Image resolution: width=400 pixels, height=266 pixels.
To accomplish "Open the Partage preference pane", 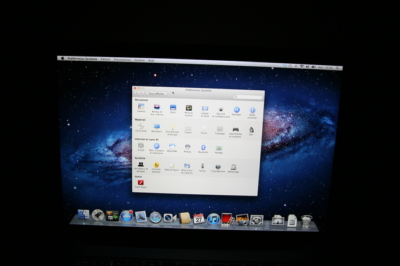I will point(219,149).
